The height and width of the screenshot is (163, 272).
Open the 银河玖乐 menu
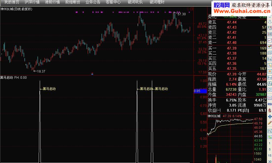pyautogui.click(x=135, y=2)
